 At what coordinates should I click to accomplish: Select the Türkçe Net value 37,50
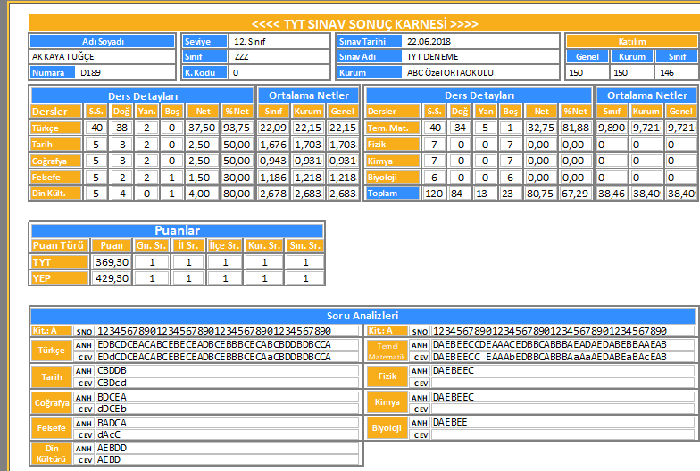(x=203, y=128)
